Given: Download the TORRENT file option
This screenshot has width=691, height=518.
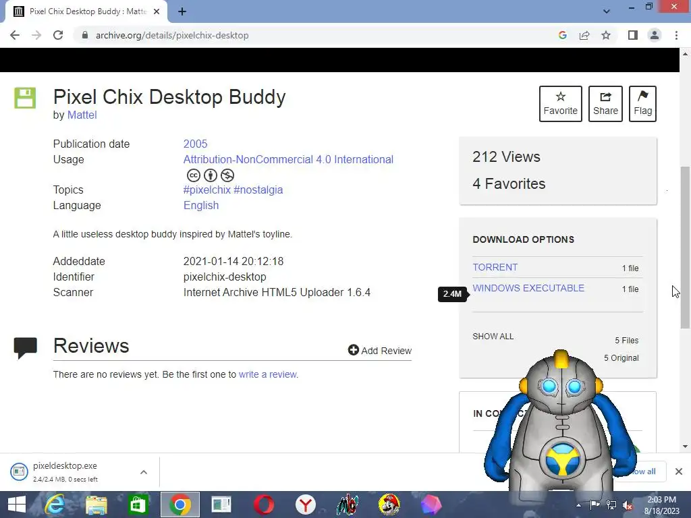Looking at the screenshot, I should [x=495, y=267].
